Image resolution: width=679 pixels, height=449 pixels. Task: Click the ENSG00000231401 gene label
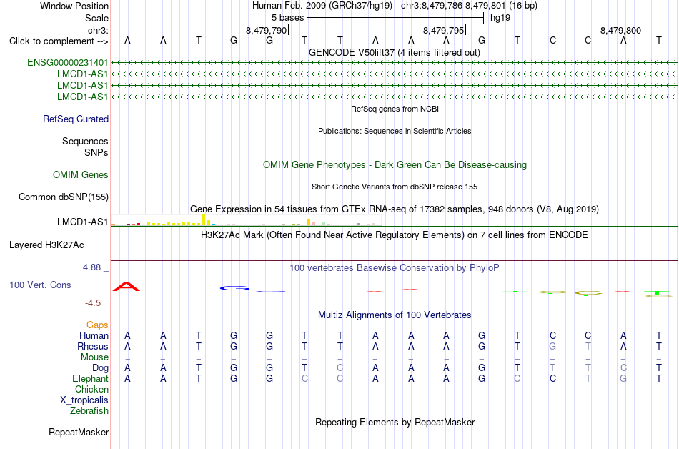68,62
